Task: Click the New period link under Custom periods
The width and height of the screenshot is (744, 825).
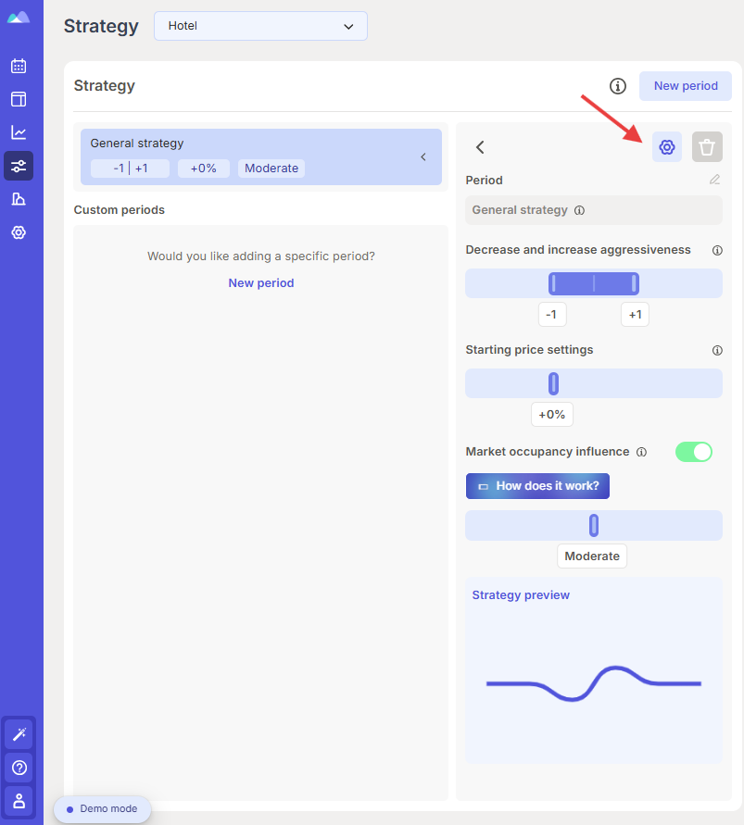Action: coord(261,283)
